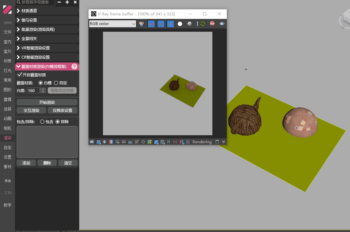
Task: Toggle the 开启覆盖材质 checkbox
Action: (20, 75)
